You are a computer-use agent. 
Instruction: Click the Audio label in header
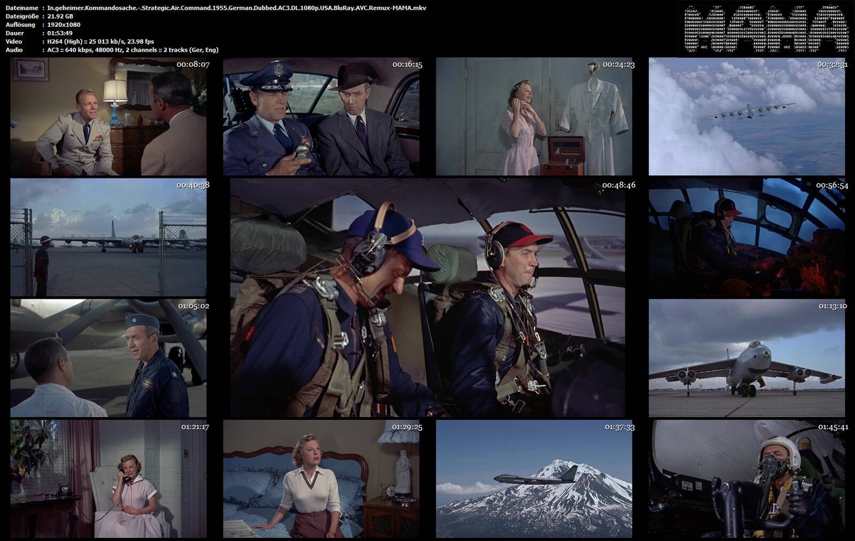[x=14, y=50]
